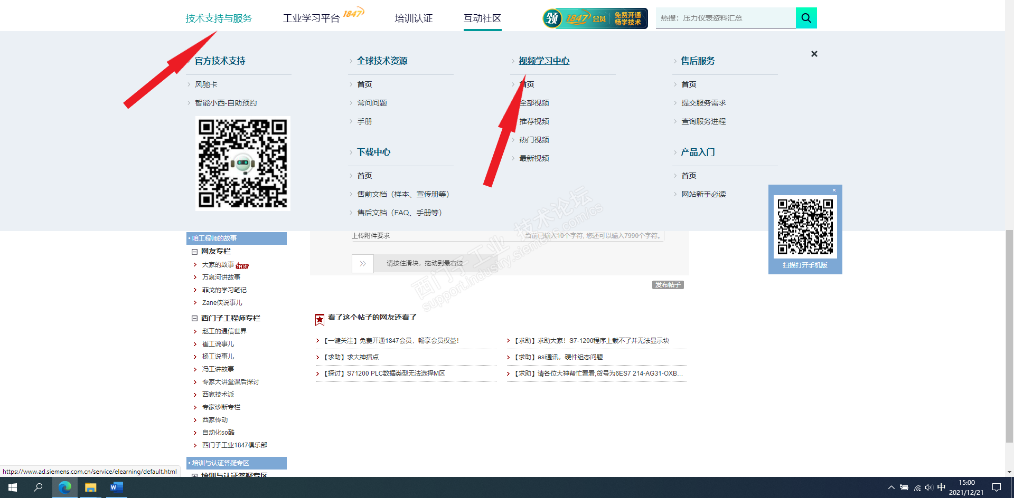Open 智能小西-自助预约 link
This screenshot has height=498, width=1014.
[226, 103]
